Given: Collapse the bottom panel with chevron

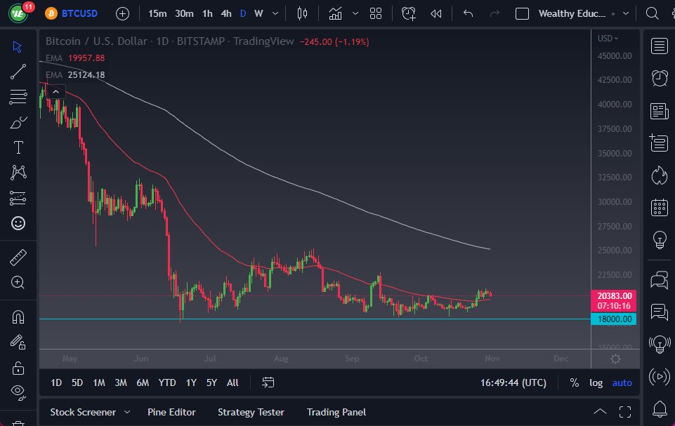Looking at the screenshot, I should tap(600, 412).
